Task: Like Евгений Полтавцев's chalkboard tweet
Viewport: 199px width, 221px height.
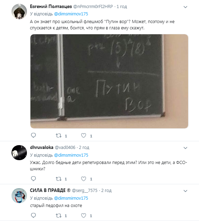Action: click(x=84, y=135)
